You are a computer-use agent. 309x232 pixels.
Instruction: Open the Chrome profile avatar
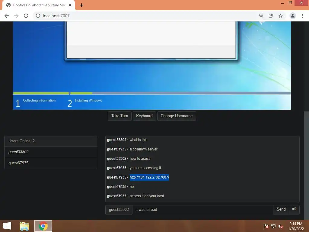293,16
